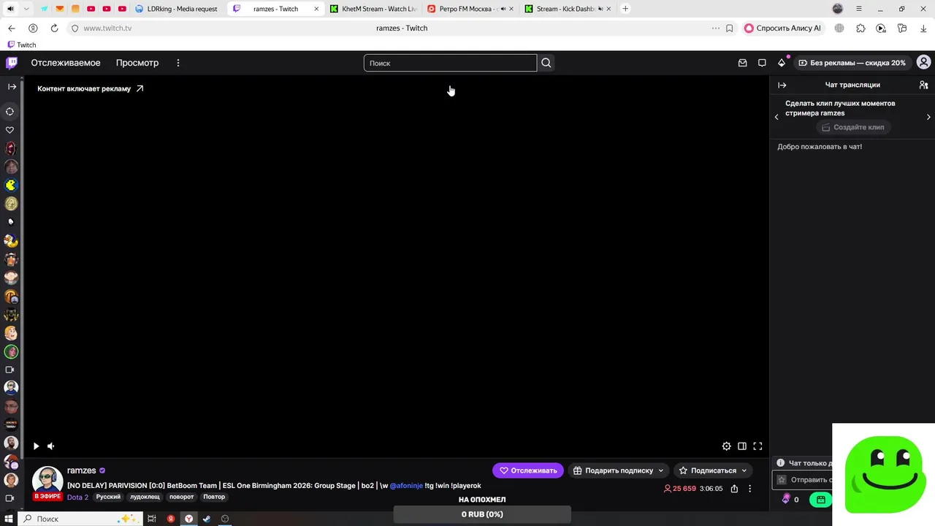Open the video player settings gear
The height and width of the screenshot is (526, 935).
726,446
